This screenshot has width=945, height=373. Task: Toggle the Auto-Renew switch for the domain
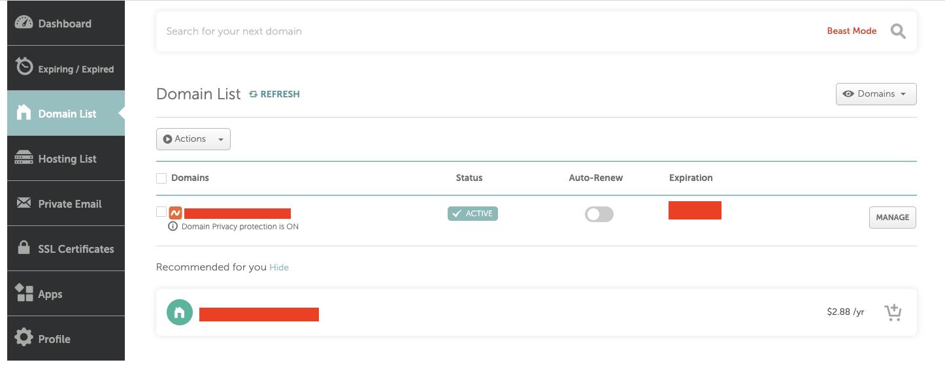coord(599,214)
